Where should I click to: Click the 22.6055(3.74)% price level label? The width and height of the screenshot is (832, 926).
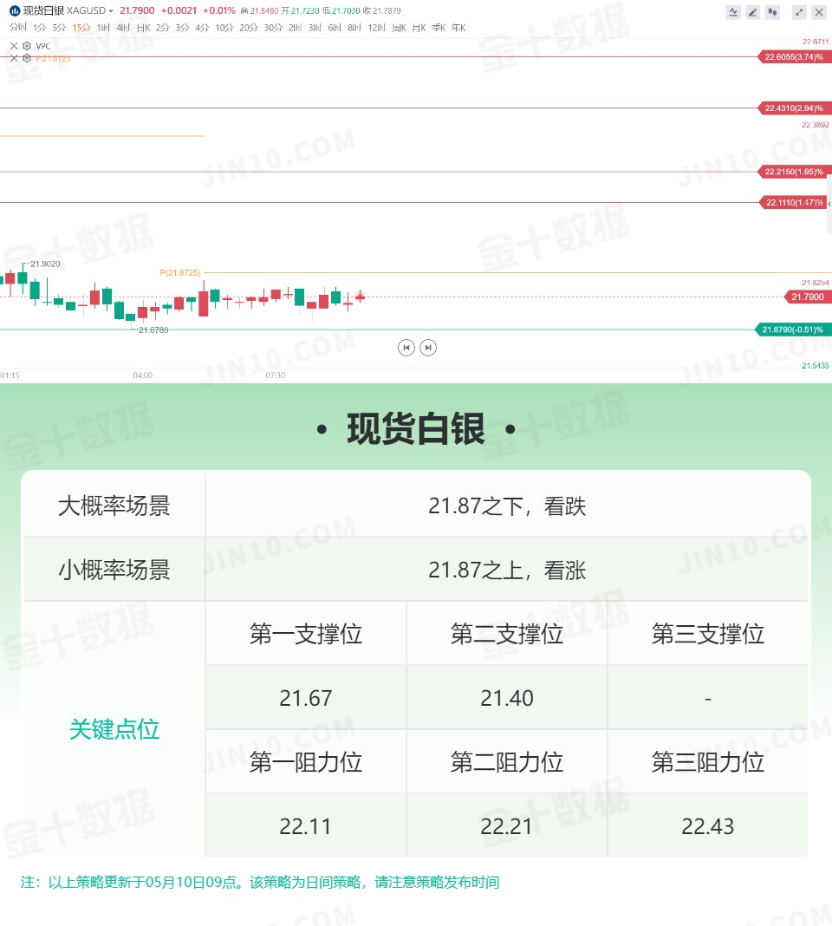(795, 56)
